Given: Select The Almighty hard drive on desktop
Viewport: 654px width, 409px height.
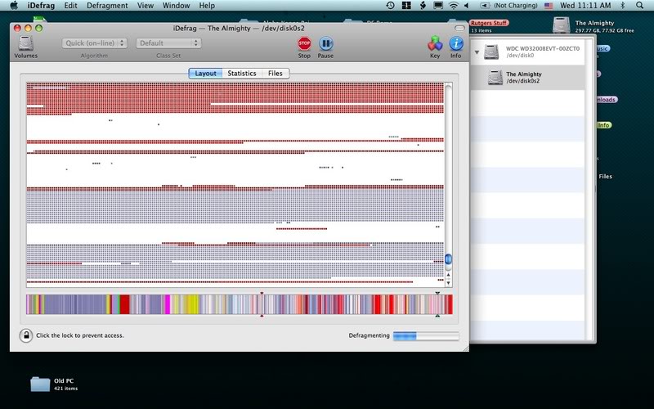Looking at the screenshot, I should click(x=561, y=25).
